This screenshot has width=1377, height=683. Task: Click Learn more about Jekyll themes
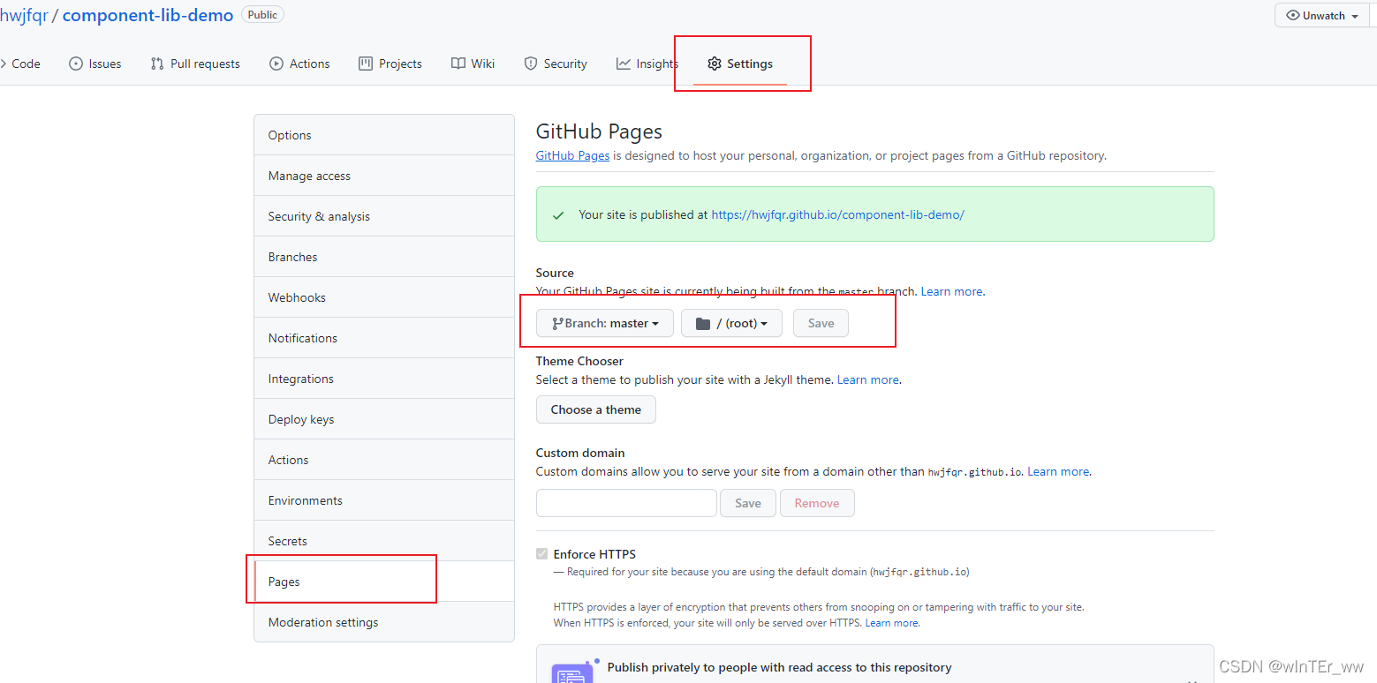coord(867,379)
